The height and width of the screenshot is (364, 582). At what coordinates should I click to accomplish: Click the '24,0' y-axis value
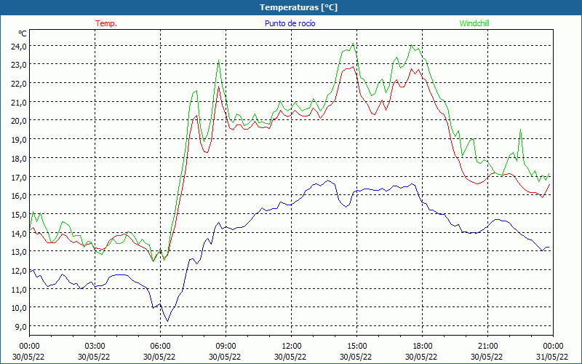(19, 46)
